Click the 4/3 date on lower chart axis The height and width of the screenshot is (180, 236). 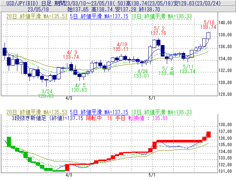point(69,175)
